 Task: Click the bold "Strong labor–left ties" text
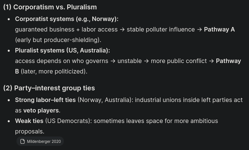point(45,100)
